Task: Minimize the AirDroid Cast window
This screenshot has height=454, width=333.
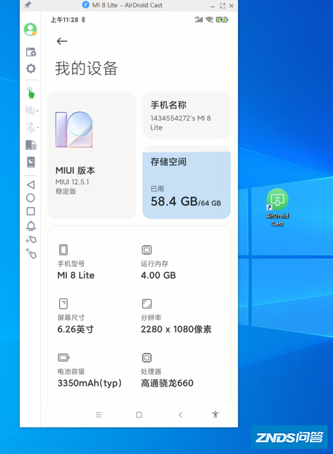Action: (213, 6)
